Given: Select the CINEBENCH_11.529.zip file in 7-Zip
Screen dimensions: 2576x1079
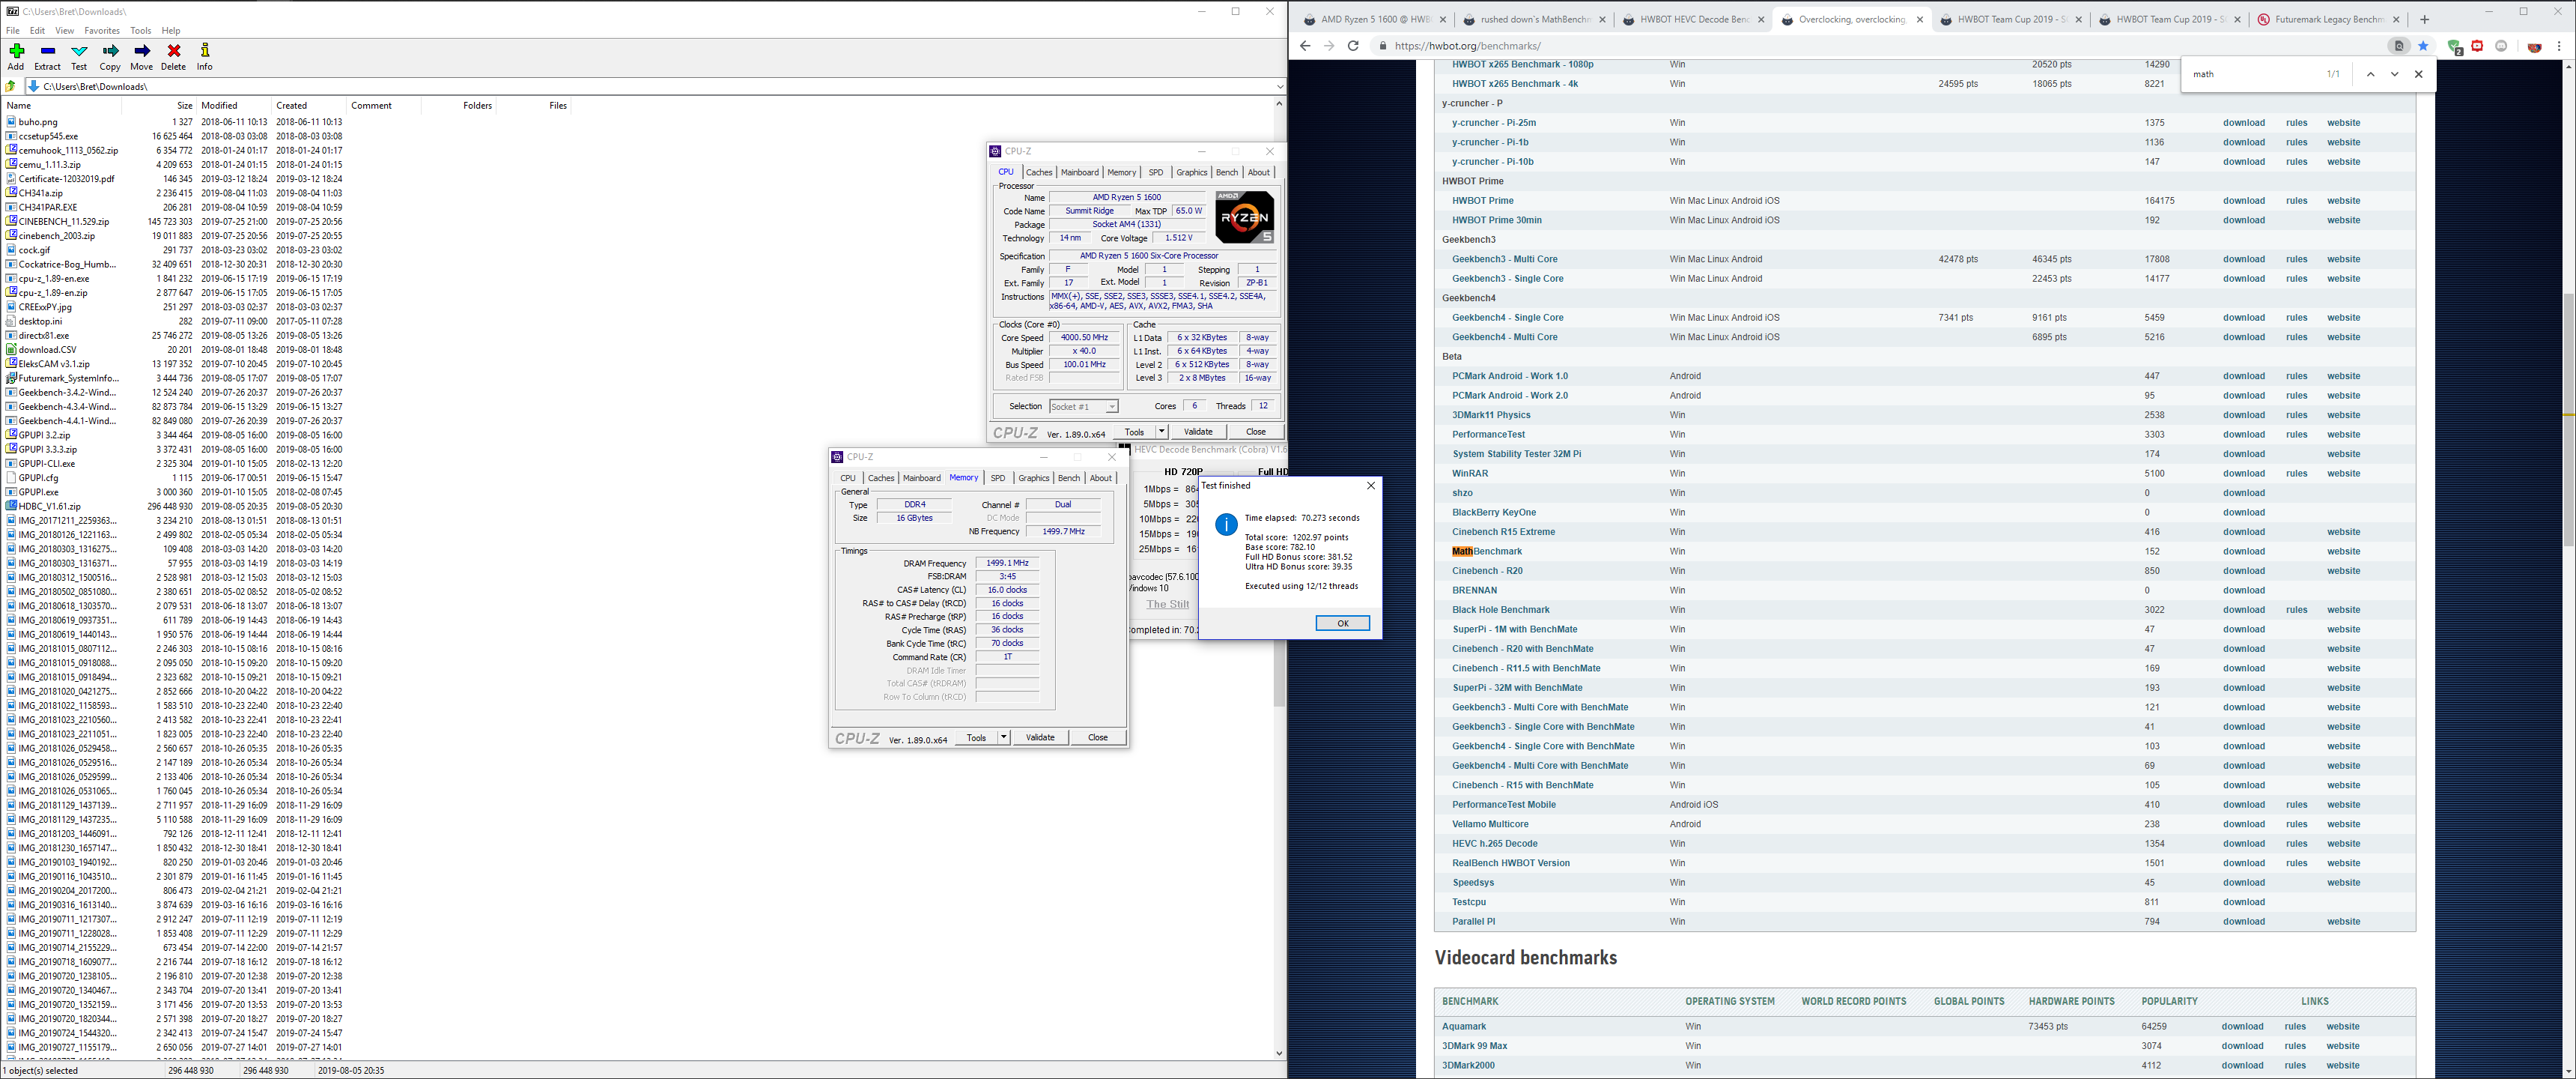Looking at the screenshot, I should click(63, 223).
